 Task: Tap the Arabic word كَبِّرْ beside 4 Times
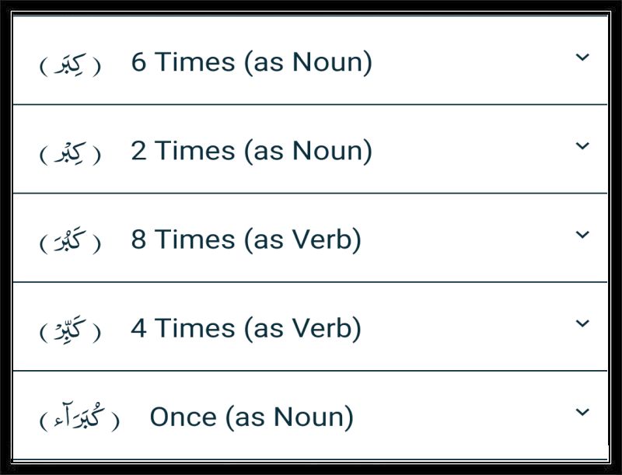point(70,329)
